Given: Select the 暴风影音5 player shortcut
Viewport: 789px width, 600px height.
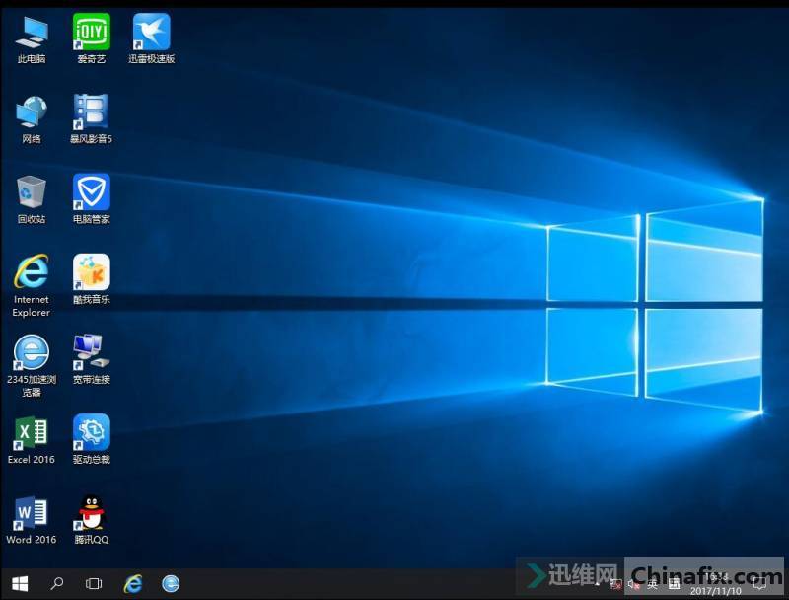Looking at the screenshot, I should click(x=91, y=119).
